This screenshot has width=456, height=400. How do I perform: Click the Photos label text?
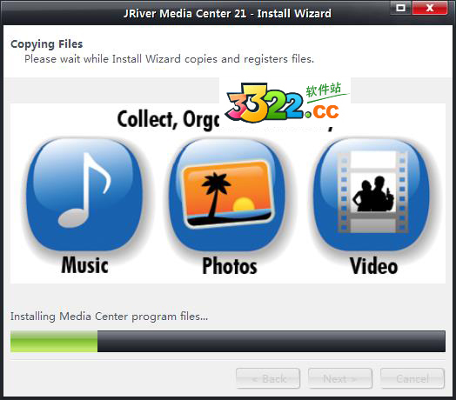tap(230, 266)
